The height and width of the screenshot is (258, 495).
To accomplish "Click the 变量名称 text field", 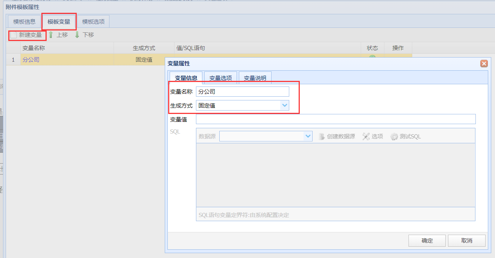I will pos(243,91).
